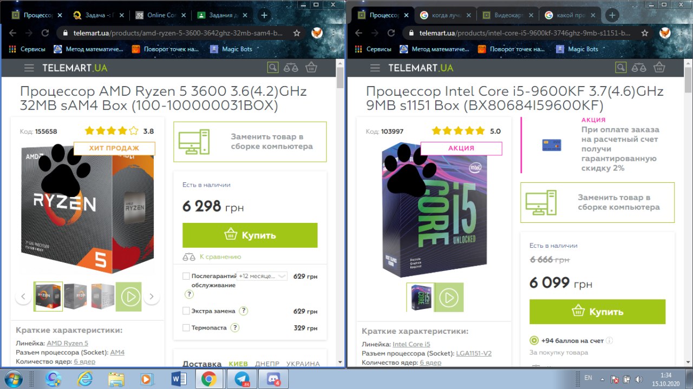Switch to когда лучше Google tab
Screen dimensions: 693x389
click(446, 15)
